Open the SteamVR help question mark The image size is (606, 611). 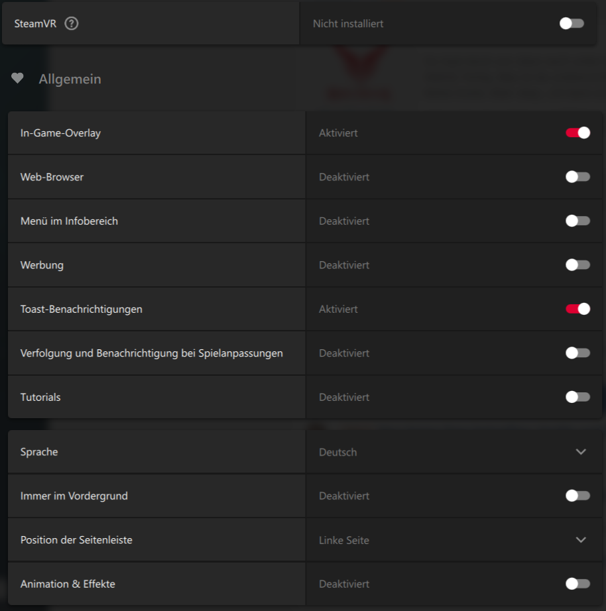click(71, 23)
